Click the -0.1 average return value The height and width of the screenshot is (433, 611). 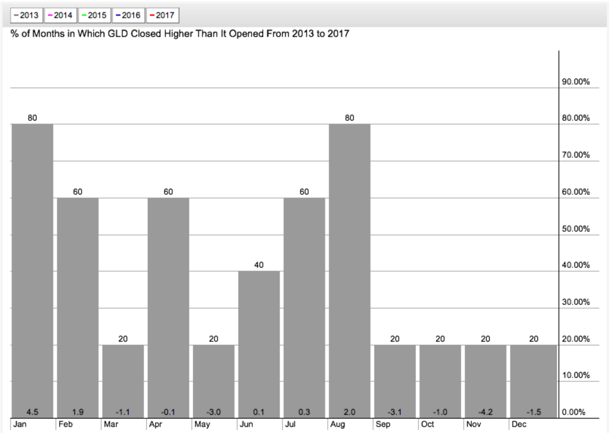168,412
